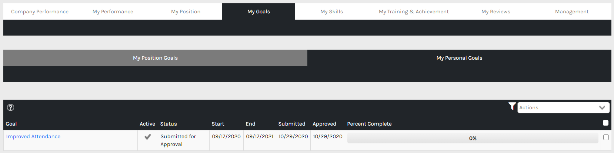Image resolution: width=614 pixels, height=153 pixels.
Task: Open the Actions dropdown
Action: click(x=563, y=107)
